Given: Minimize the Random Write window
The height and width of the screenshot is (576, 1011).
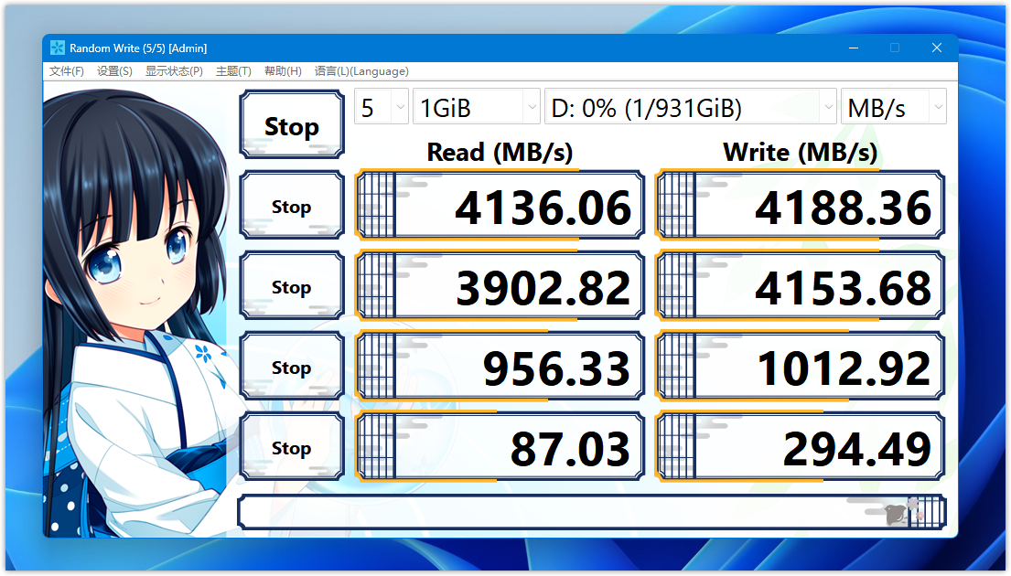Looking at the screenshot, I should [853, 48].
